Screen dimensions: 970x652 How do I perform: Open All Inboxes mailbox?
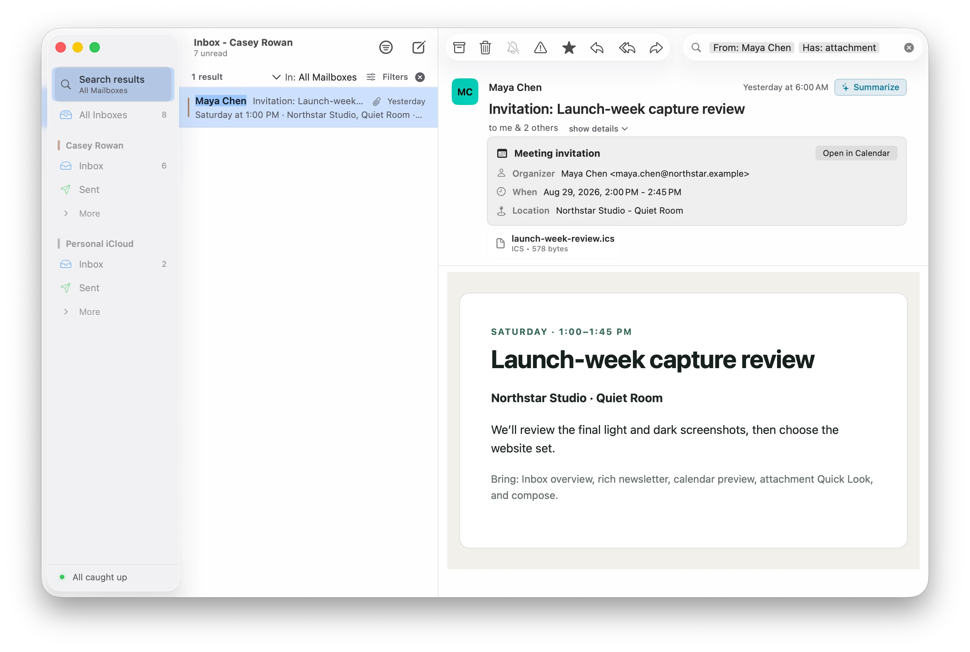pos(113,115)
